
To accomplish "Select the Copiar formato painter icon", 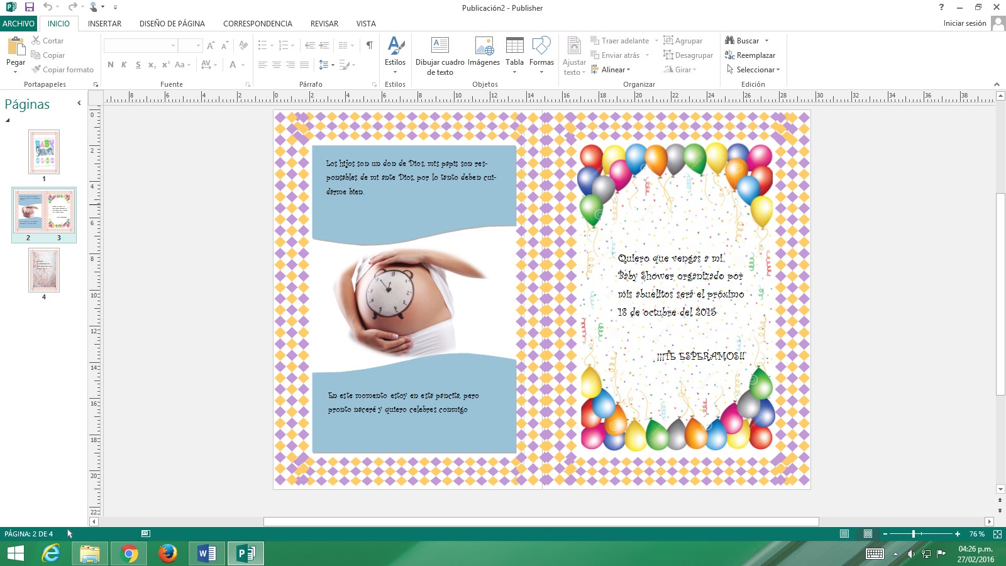I will tap(37, 69).
